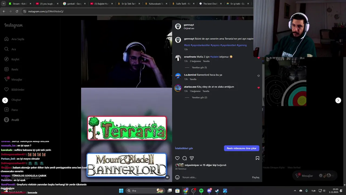Image resolution: width=346 pixels, height=195 pixels.
Task: Open gemnayt avatar in post header
Action: pos(178,26)
